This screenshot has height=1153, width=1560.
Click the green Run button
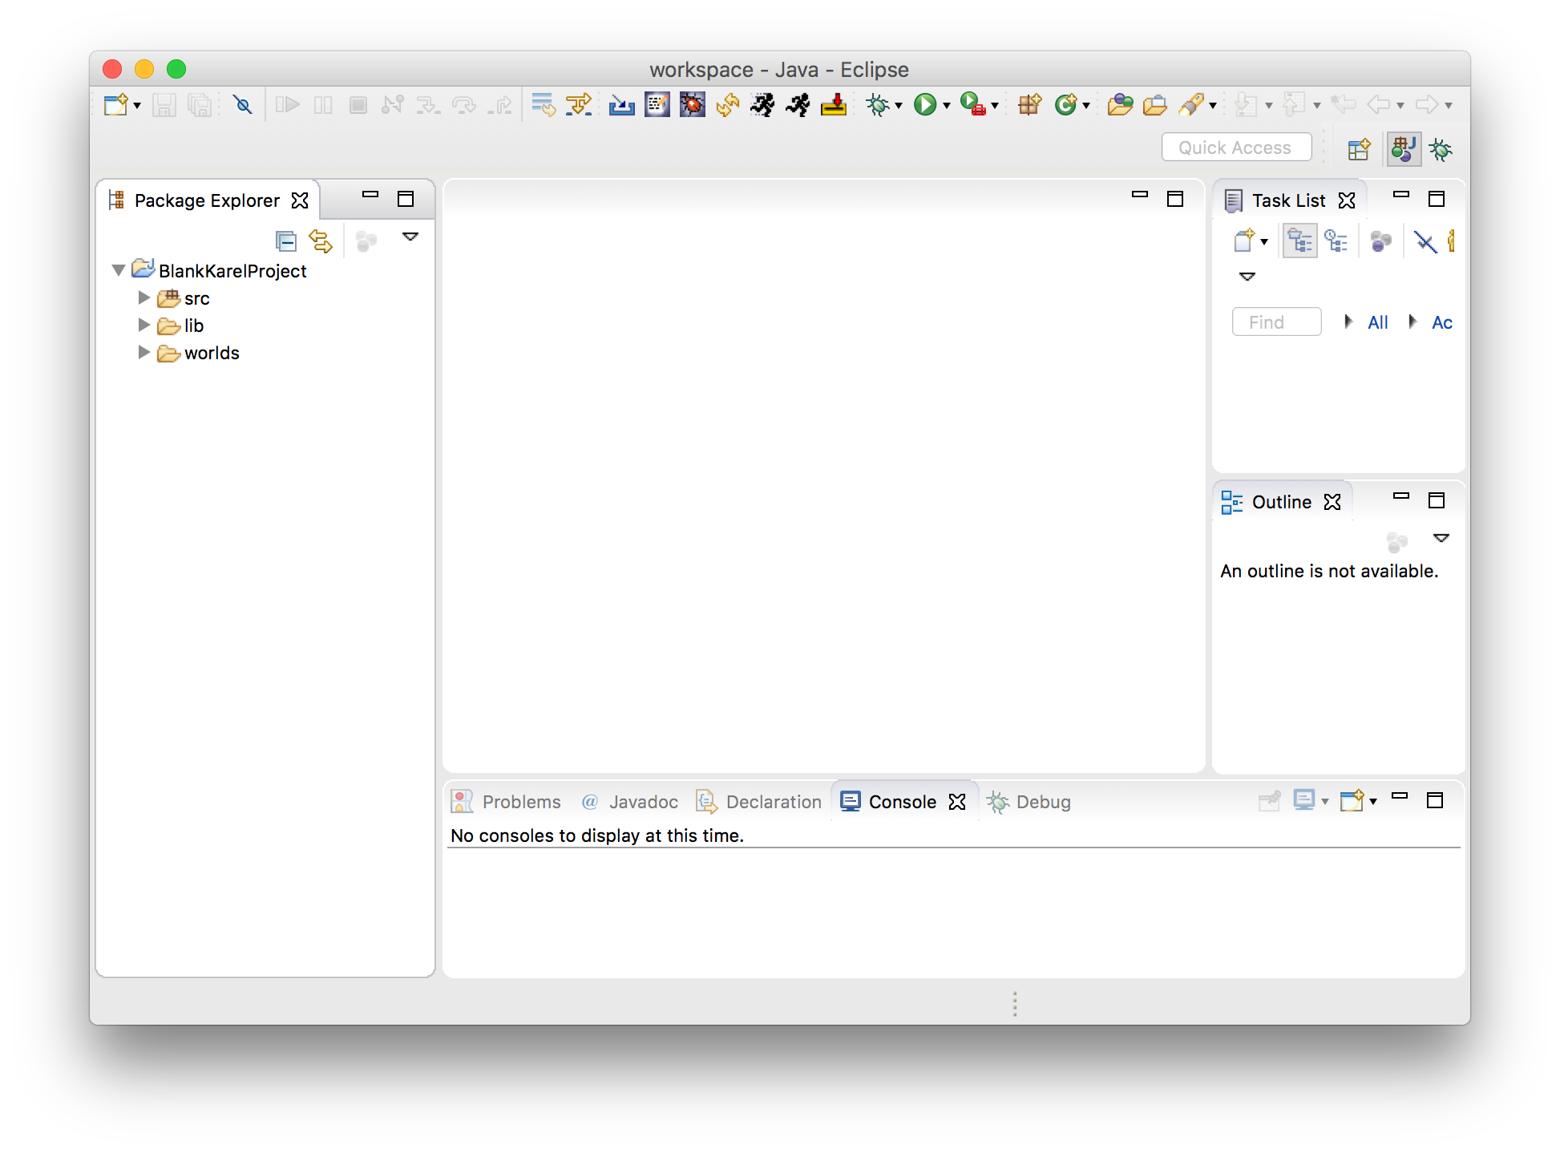[925, 105]
